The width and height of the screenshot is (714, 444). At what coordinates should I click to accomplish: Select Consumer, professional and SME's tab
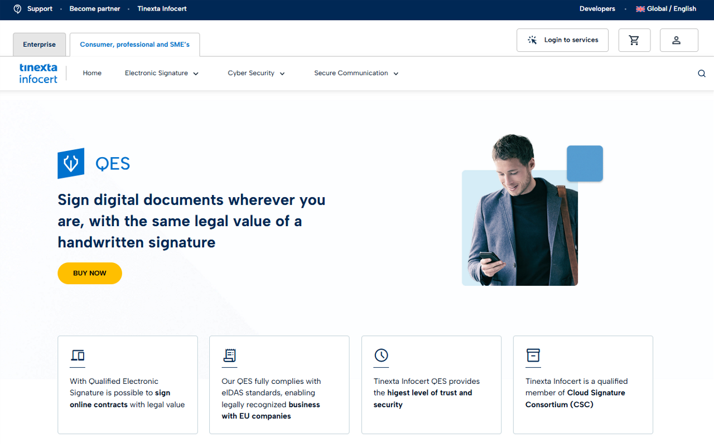(134, 45)
